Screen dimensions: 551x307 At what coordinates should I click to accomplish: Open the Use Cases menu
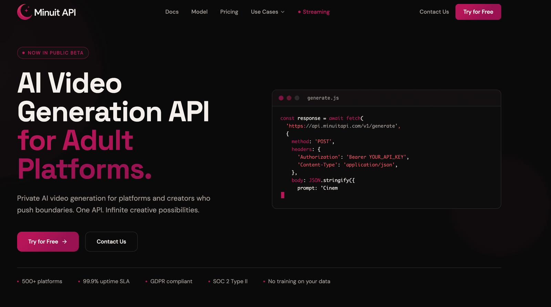click(268, 12)
